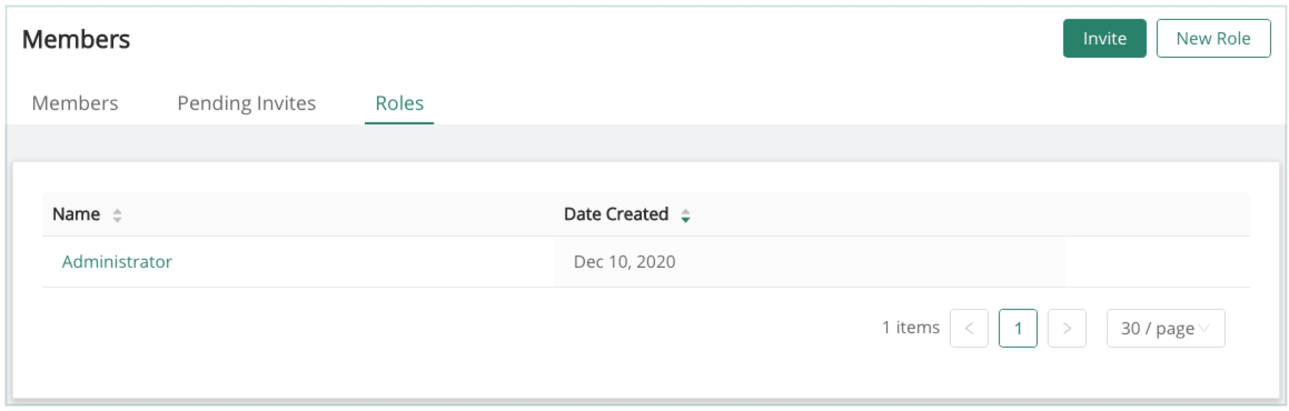
Task: Select page 1 in pagination
Action: (x=1018, y=328)
